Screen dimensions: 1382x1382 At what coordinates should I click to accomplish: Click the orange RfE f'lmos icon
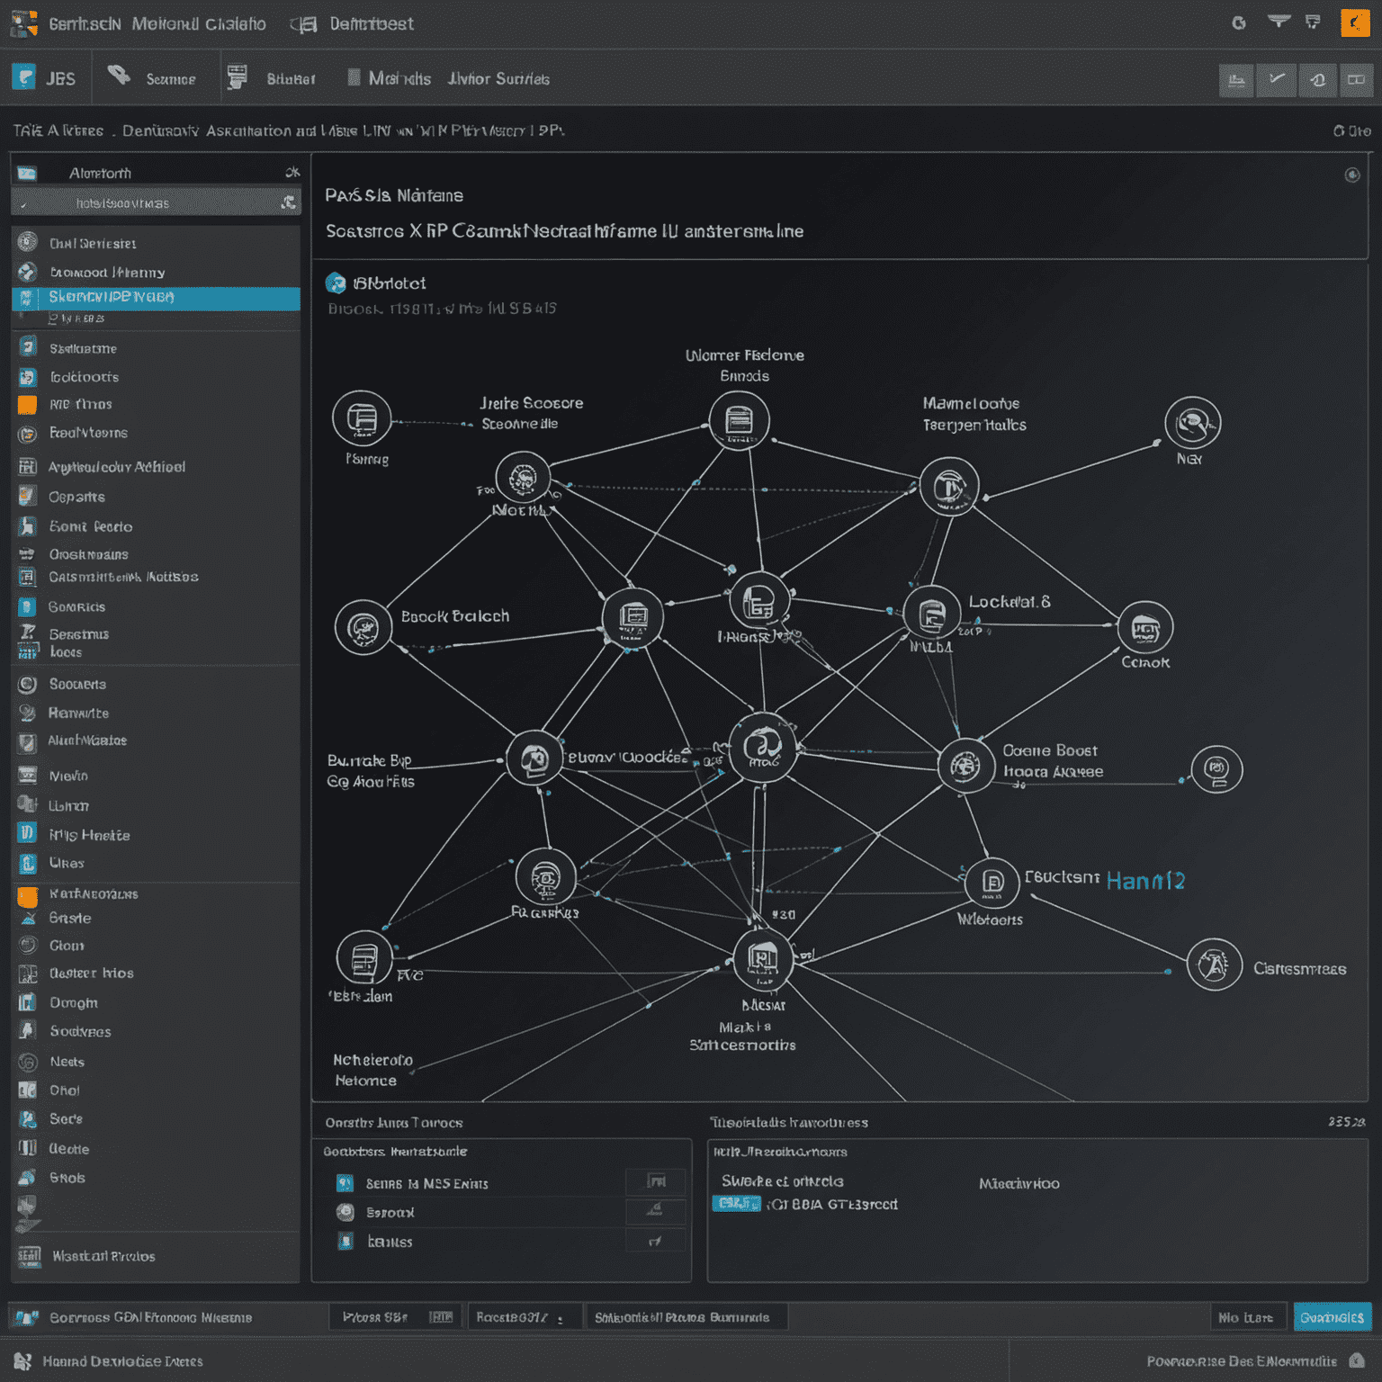pyautogui.click(x=28, y=405)
